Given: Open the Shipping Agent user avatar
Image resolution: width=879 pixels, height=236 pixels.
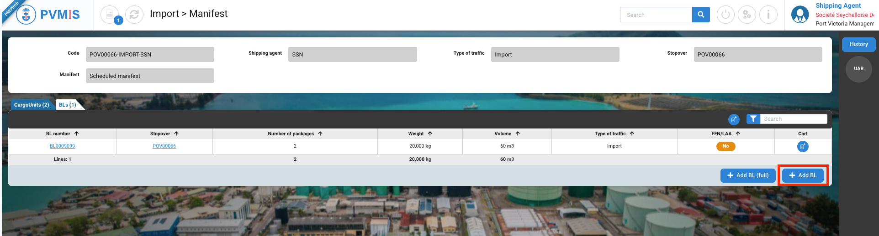Looking at the screenshot, I should pyautogui.click(x=800, y=15).
